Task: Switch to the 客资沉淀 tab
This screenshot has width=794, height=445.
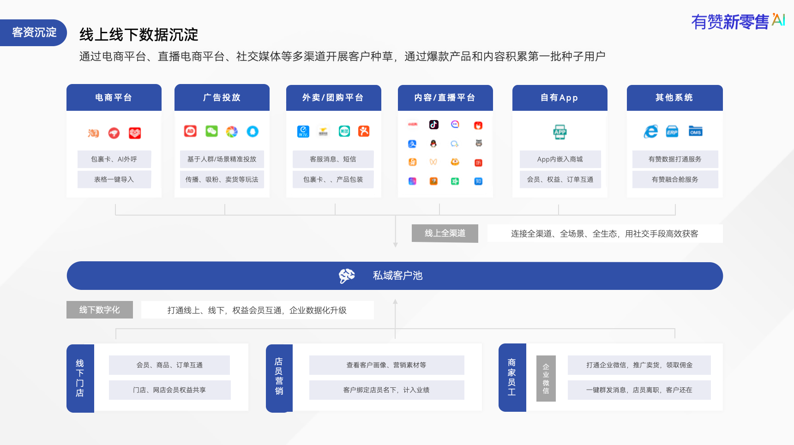Action: pyautogui.click(x=33, y=33)
